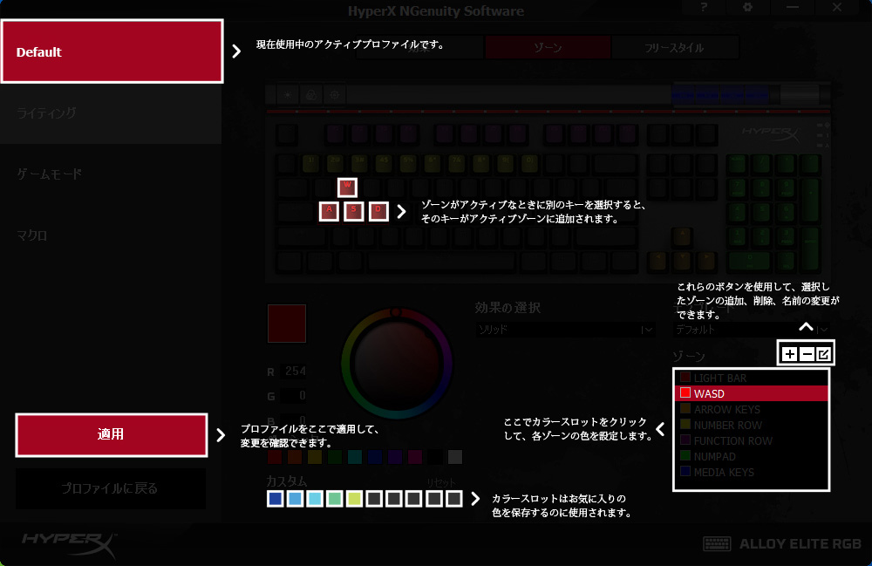Select the highlighted W key on the keyboard

click(347, 188)
